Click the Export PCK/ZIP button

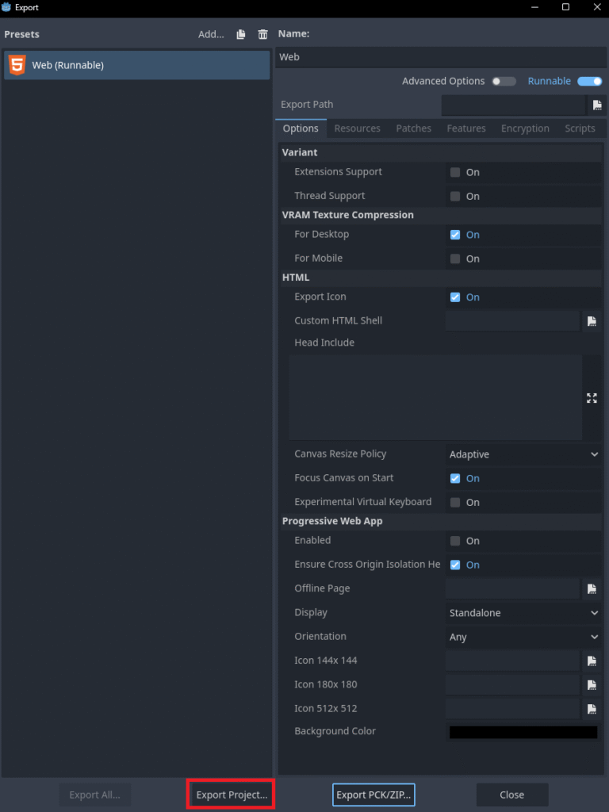(x=373, y=795)
